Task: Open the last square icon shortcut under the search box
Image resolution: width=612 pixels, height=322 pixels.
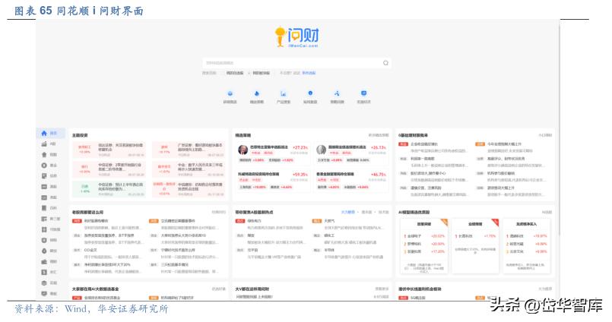Action: [363, 93]
